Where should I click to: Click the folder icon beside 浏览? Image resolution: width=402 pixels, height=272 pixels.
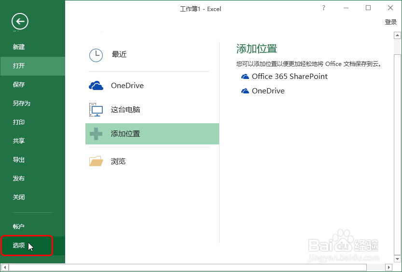pos(96,161)
